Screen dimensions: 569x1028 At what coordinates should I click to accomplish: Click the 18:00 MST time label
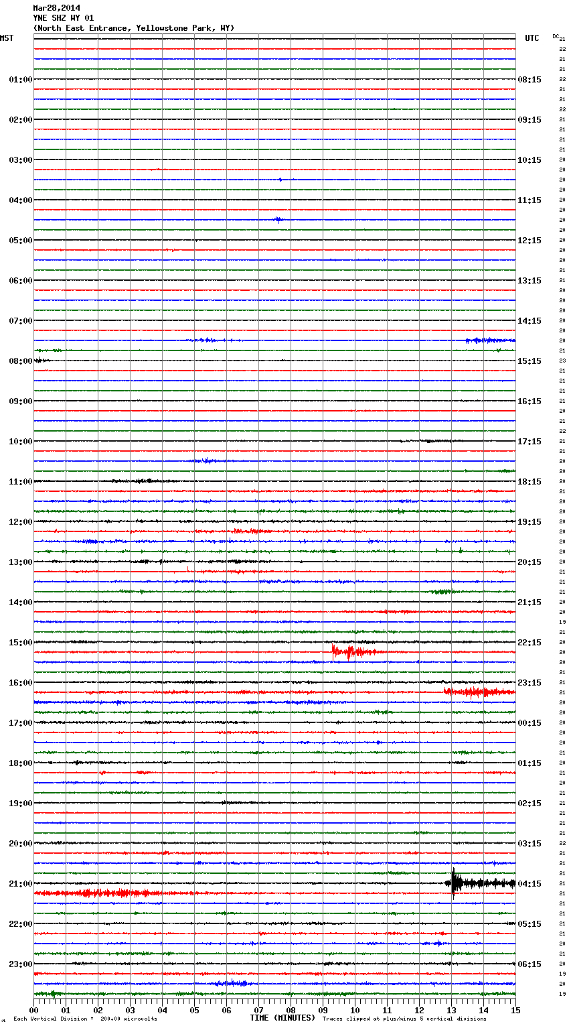21,763
